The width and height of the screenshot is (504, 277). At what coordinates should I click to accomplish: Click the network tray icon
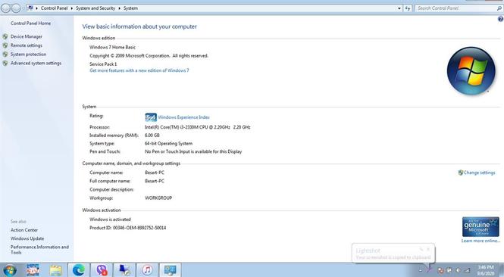point(467,270)
